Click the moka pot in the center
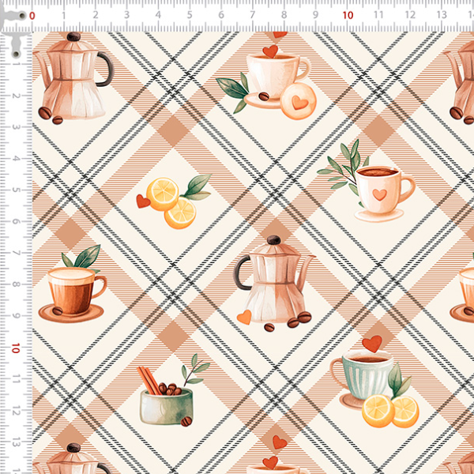Image resolution: width=474 pixels, height=474 pixels. pyautogui.click(x=273, y=283)
